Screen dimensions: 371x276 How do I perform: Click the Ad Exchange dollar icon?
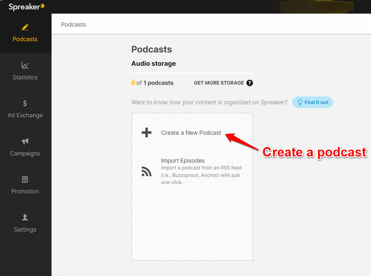point(25,103)
